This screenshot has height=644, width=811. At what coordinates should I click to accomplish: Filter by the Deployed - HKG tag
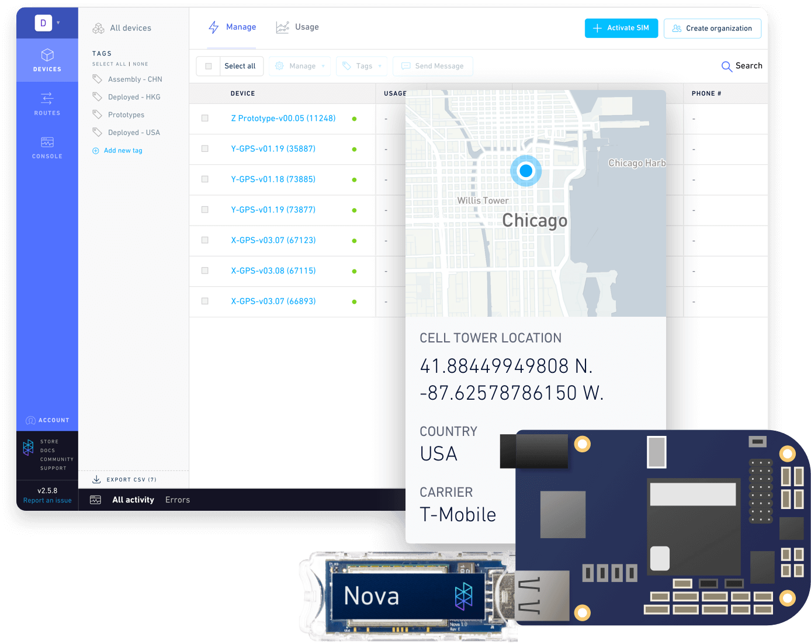coord(134,97)
